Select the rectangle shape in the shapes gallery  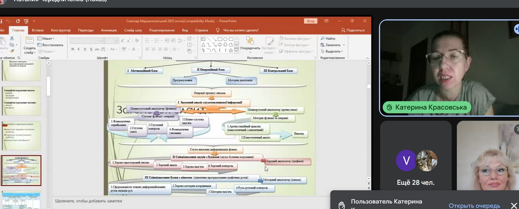click(x=219, y=39)
